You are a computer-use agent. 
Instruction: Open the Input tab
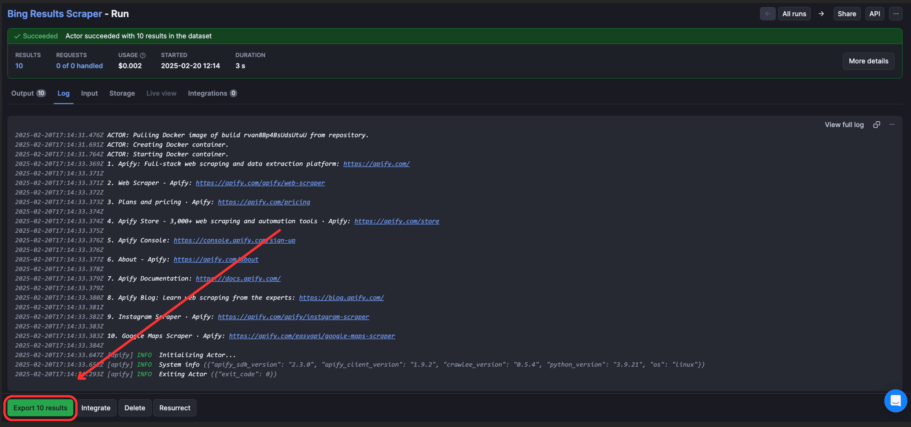[89, 93]
